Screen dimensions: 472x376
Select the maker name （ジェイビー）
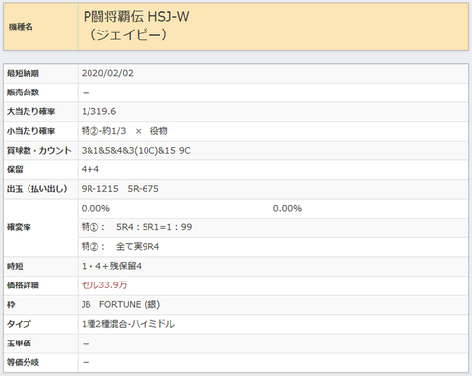(x=128, y=34)
